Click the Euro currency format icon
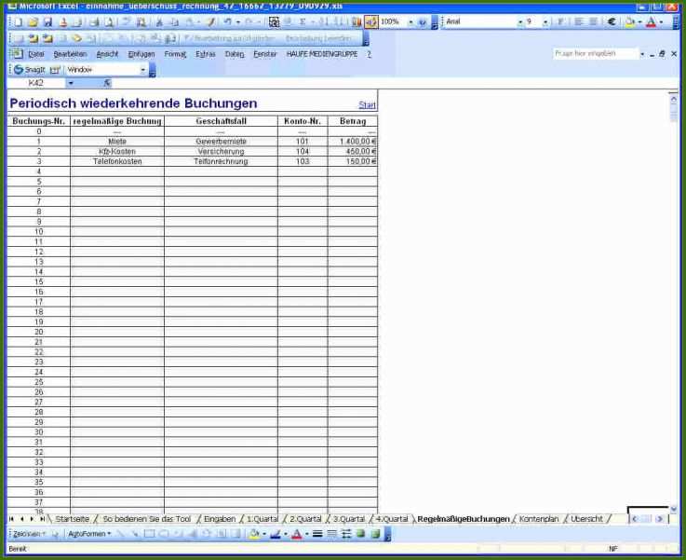Viewport: 686px width, 560px height. (x=612, y=21)
